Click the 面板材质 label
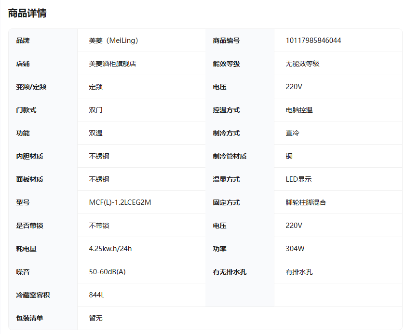 coord(29,179)
